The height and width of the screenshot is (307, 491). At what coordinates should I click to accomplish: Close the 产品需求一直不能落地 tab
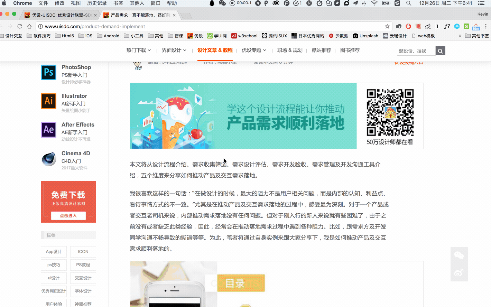[174, 15]
